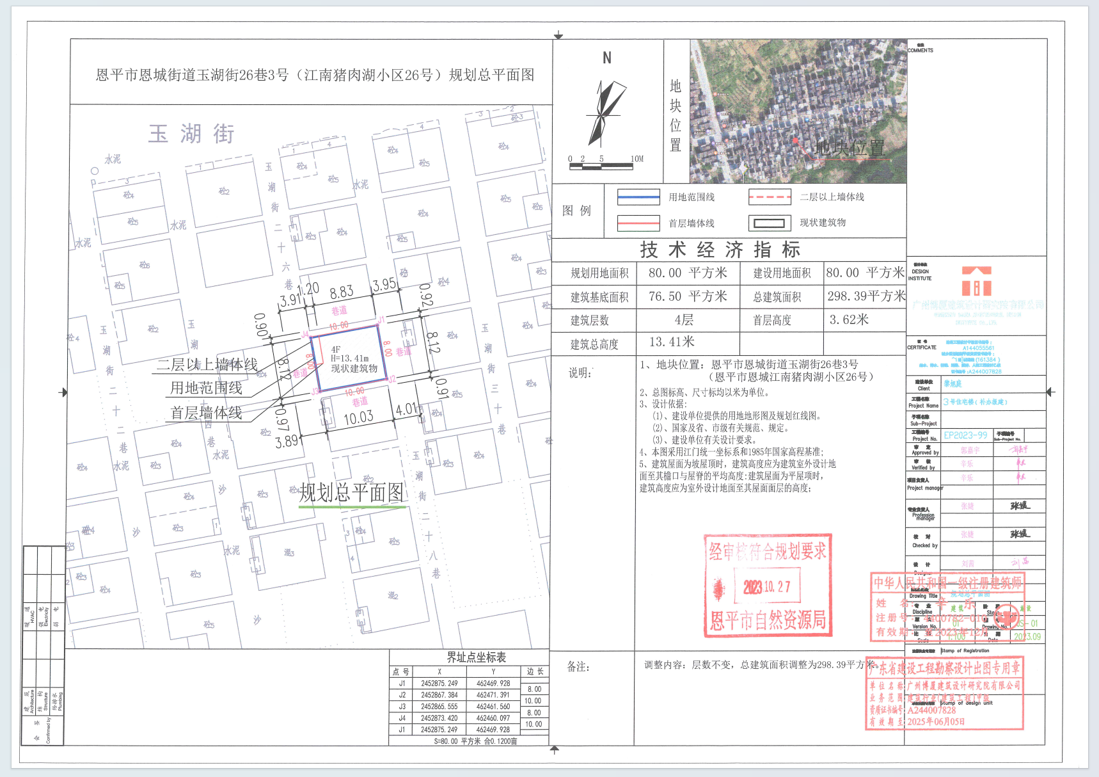Click the 规划总平面图 drawing title link
1099x777 pixels.
(x=351, y=492)
